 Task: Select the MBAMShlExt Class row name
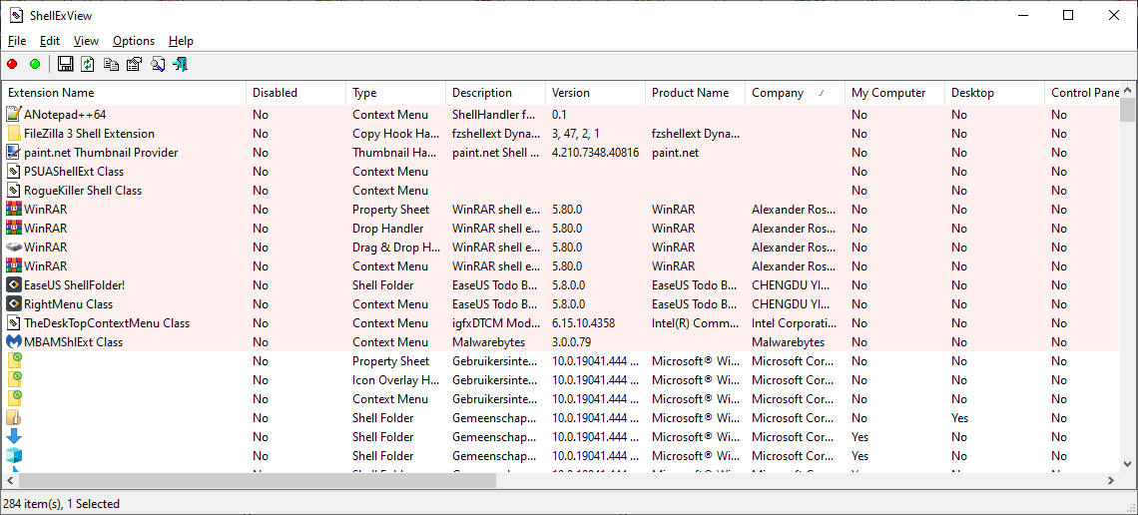73,342
